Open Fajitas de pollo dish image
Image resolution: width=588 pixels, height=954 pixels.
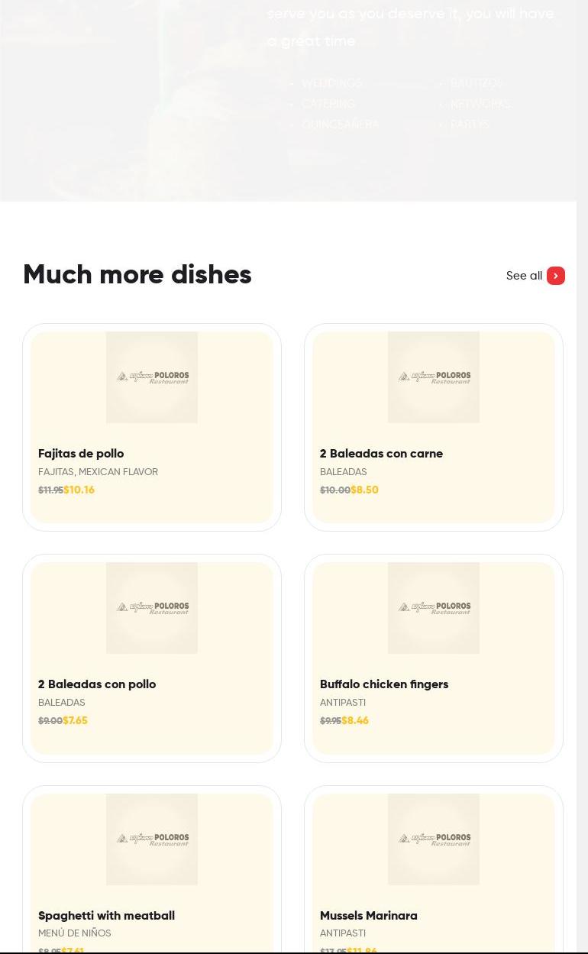tap(152, 377)
